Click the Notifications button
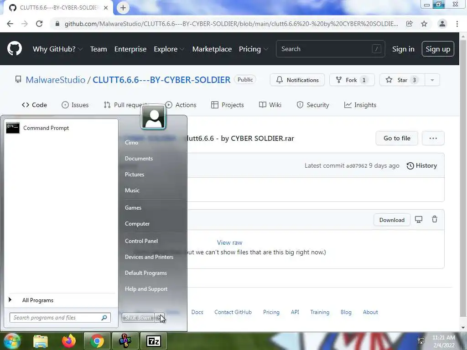 coord(297,80)
